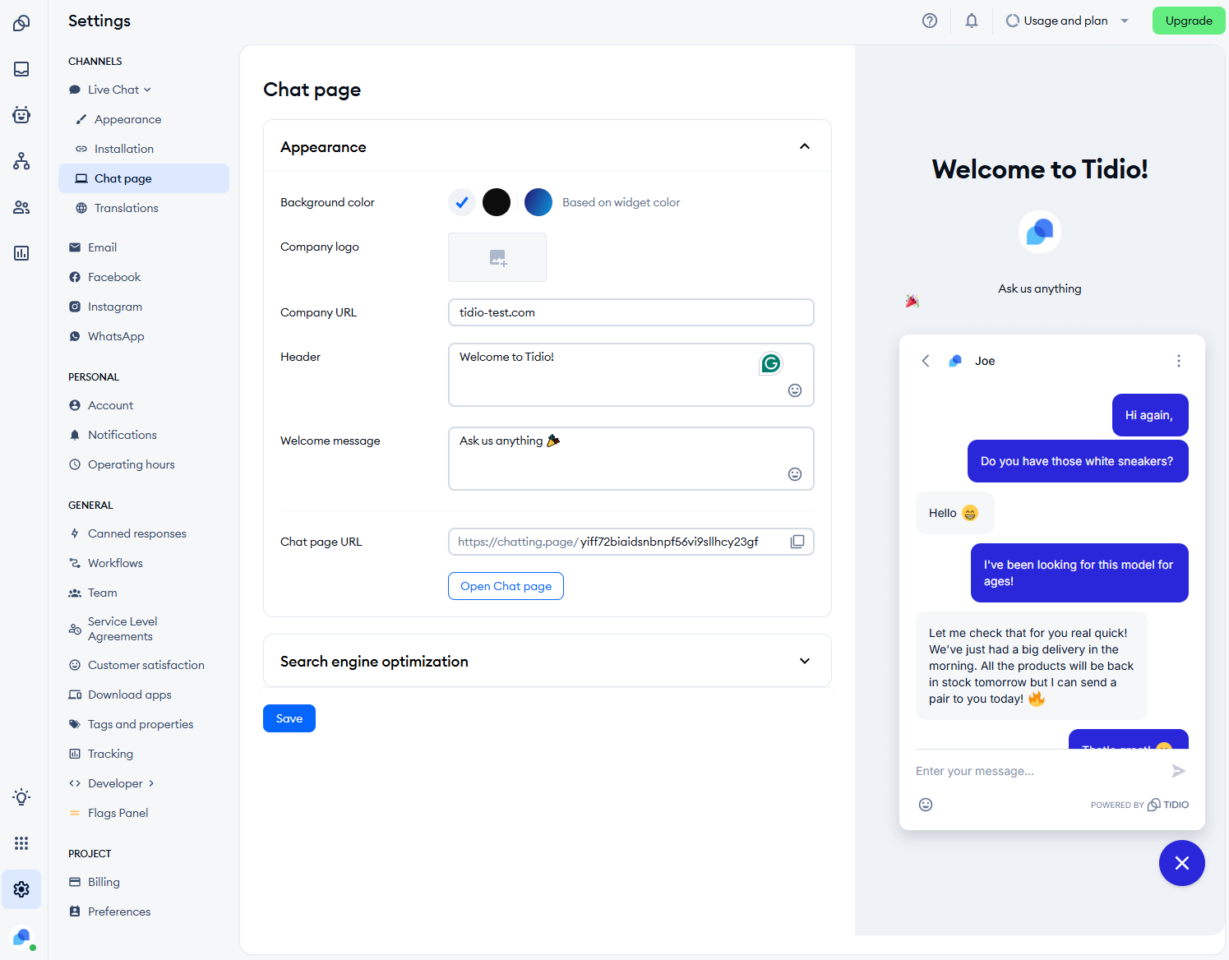
Task: Open the operator avatar status icon
Action: pyautogui.click(x=23, y=938)
